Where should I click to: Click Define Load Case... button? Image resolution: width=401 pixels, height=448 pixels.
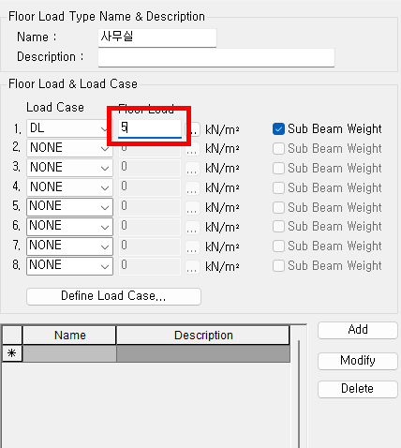coord(113,296)
